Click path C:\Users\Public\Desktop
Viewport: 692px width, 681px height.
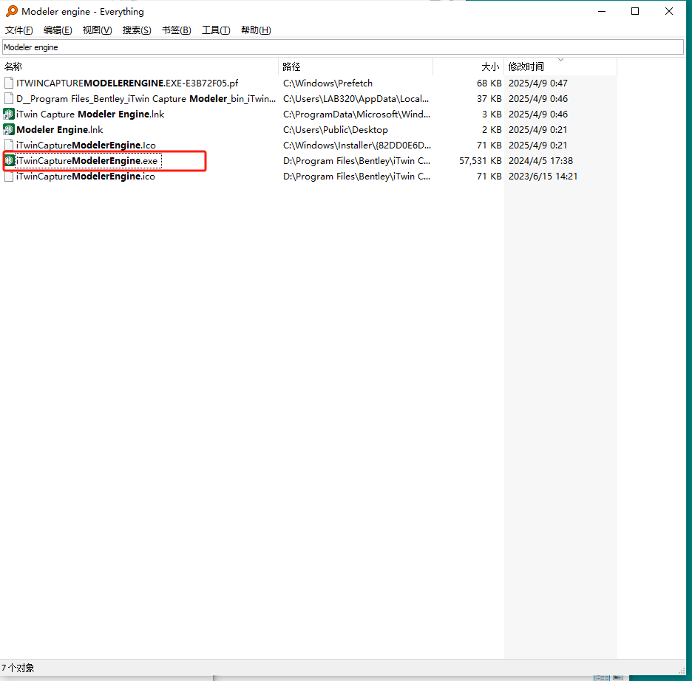pyautogui.click(x=336, y=129)
